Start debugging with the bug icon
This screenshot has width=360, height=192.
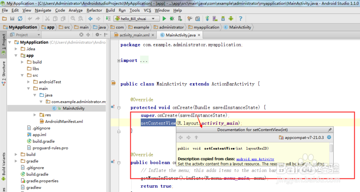[x=172, y=19]
